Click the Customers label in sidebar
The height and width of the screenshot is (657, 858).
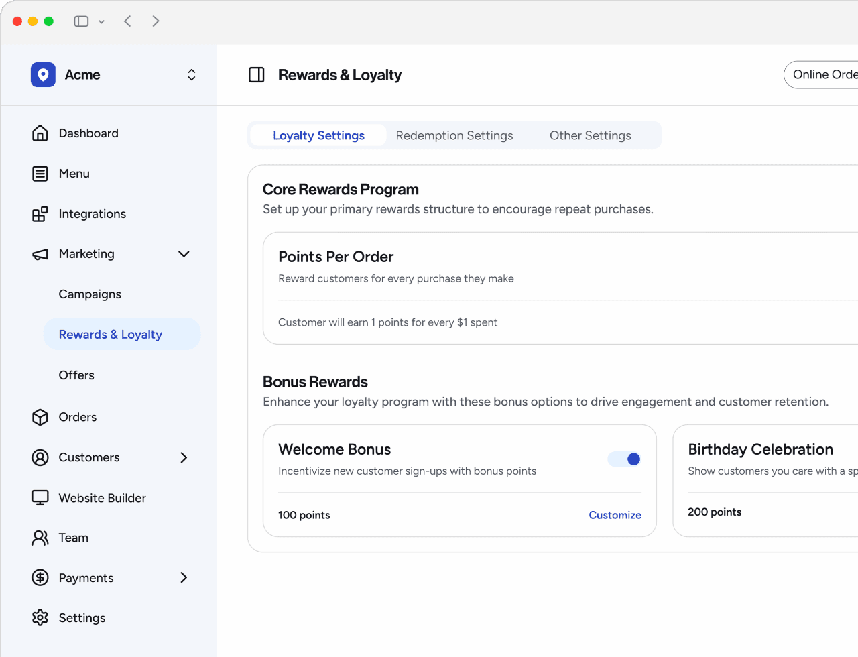(89, 457)
